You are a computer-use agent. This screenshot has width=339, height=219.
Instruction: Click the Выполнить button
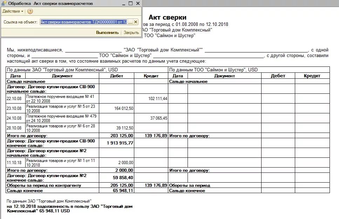click(x=108, y=33)
